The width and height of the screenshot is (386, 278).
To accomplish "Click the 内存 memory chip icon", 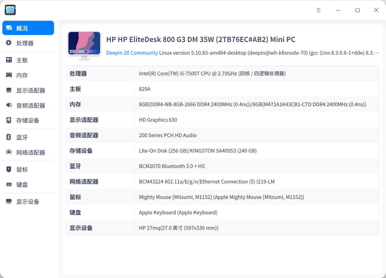I will 9,75.
